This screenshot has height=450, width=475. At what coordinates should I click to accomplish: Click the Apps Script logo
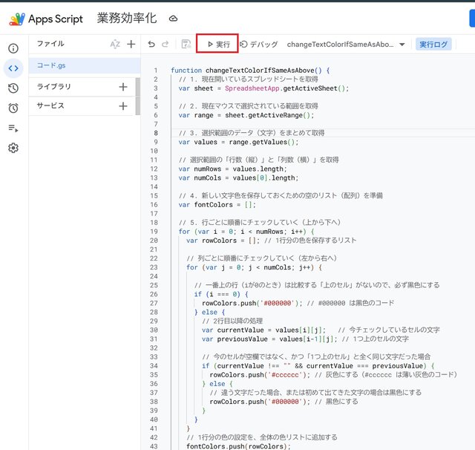tap(17, 19)
